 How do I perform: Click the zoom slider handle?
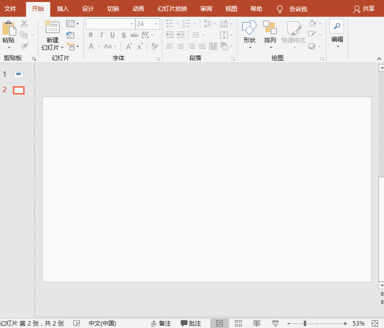click(305, 324)
